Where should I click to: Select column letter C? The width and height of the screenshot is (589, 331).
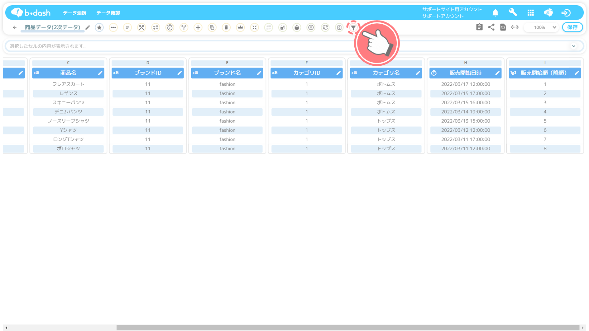tap(68, 63)
